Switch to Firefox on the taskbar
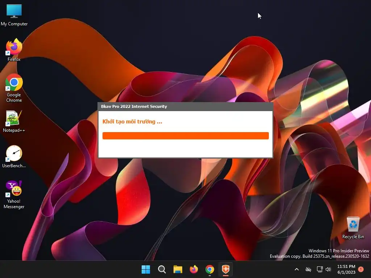 pos(194,269)
